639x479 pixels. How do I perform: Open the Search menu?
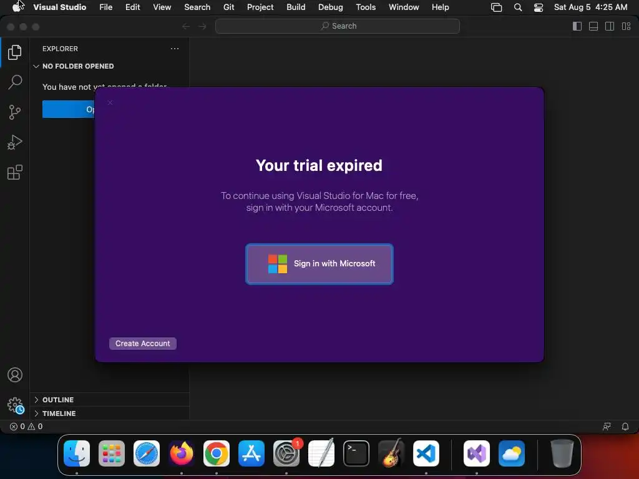(x=197, y=7)
